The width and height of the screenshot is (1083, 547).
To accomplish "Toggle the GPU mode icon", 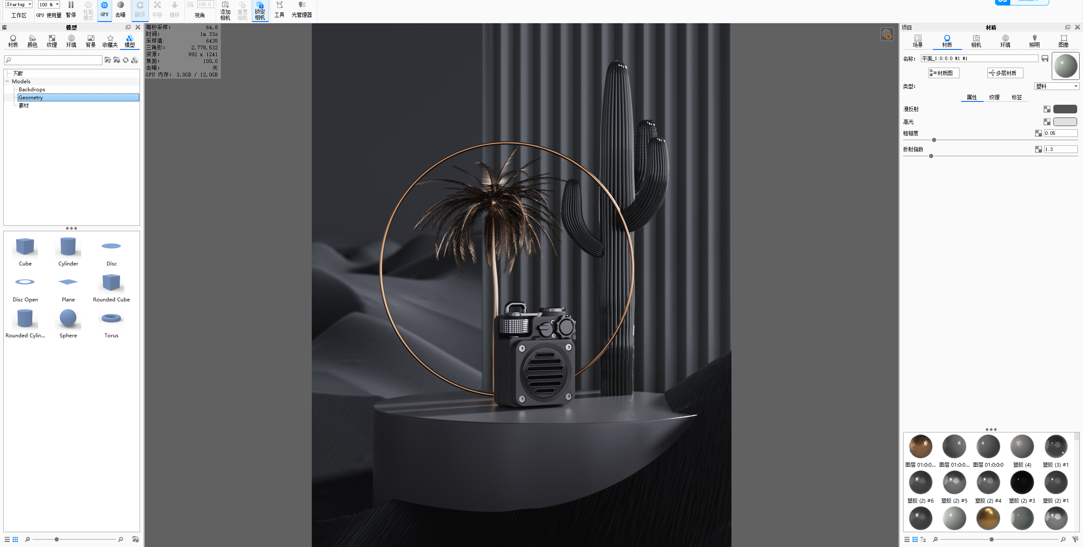I will click(x=104, y=5).
